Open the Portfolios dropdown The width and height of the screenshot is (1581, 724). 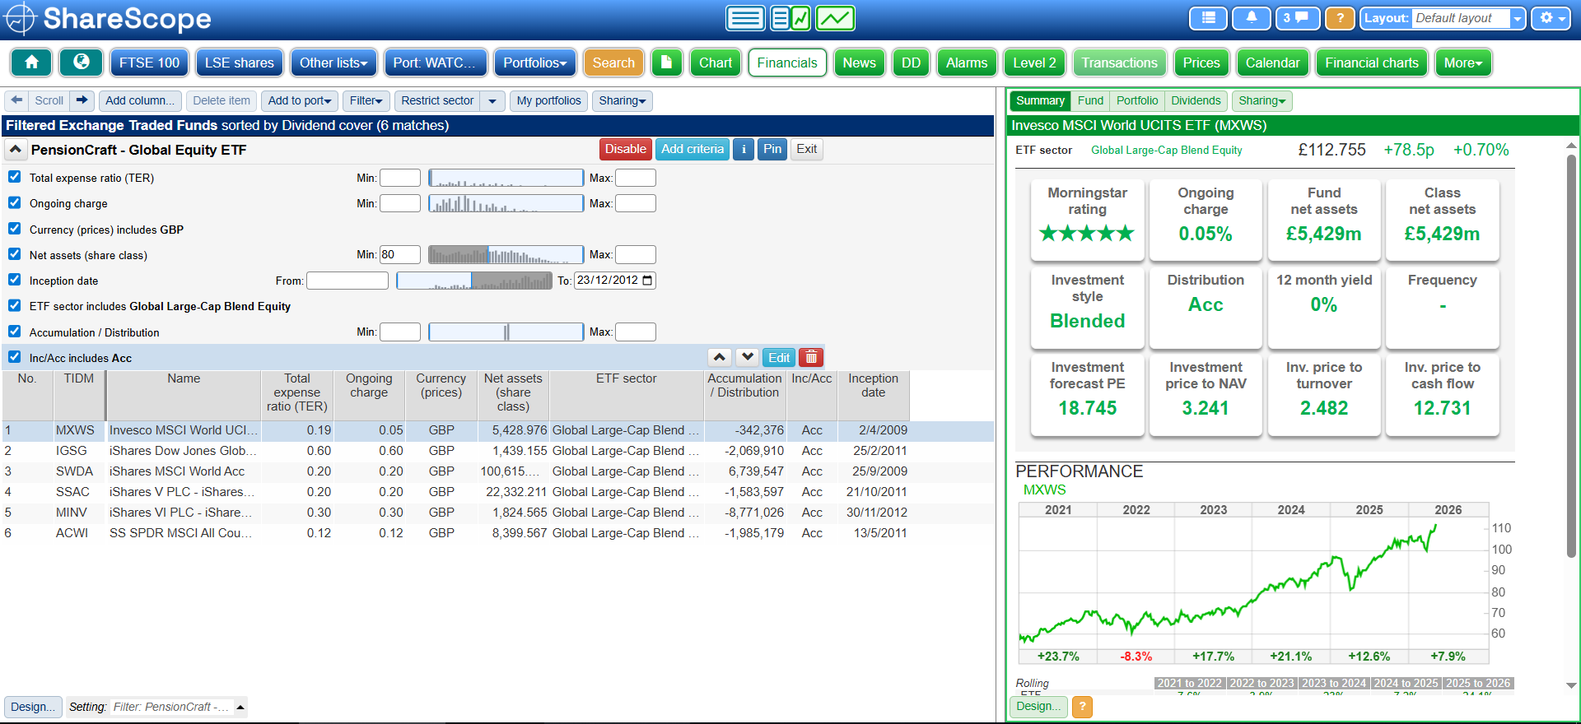535,63
